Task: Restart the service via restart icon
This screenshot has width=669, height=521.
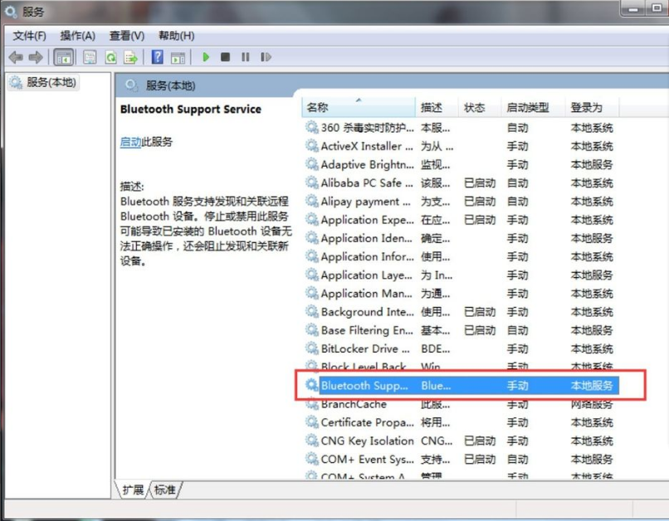Action: coord(265,56)
